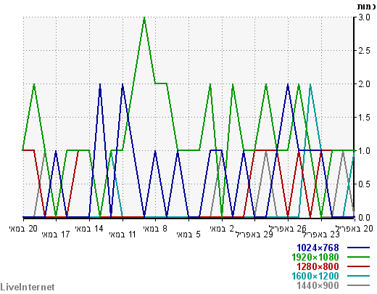377x294 pixels.
Task: Click the 3.0 y-axis label
Action: coord(364,17)
